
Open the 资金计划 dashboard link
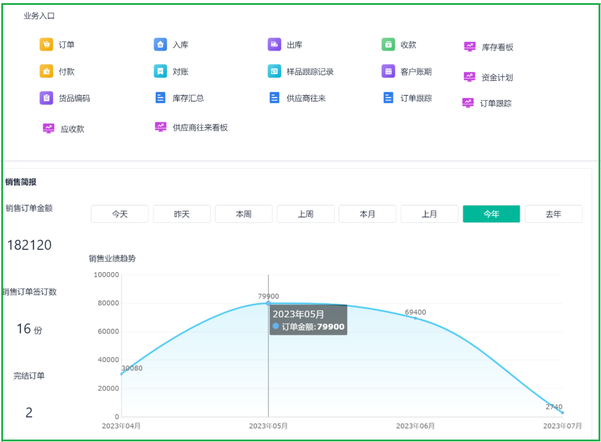(497, 78)
